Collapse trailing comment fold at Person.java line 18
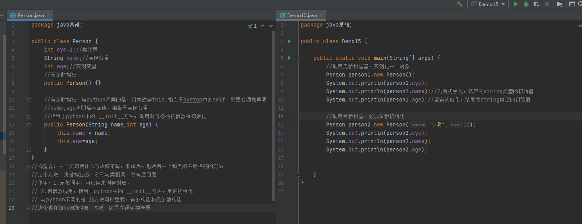Screen dimensions: 582x224 pyautogui.click(x=29, y=166)
